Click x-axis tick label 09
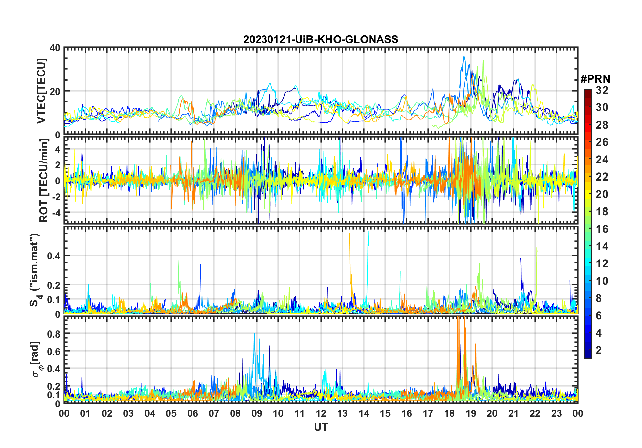This screenshot has height=448, width=642. (x=257, y=413)
